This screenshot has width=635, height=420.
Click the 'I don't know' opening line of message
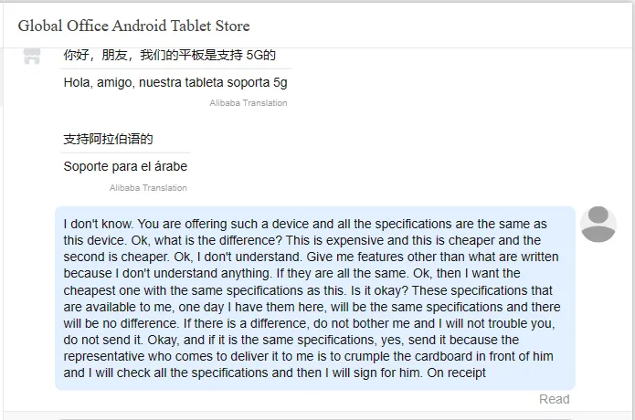point(99,224)
